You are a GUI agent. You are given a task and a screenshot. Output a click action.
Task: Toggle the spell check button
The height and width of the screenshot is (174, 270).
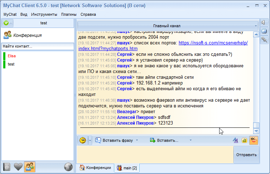[254, 140]
